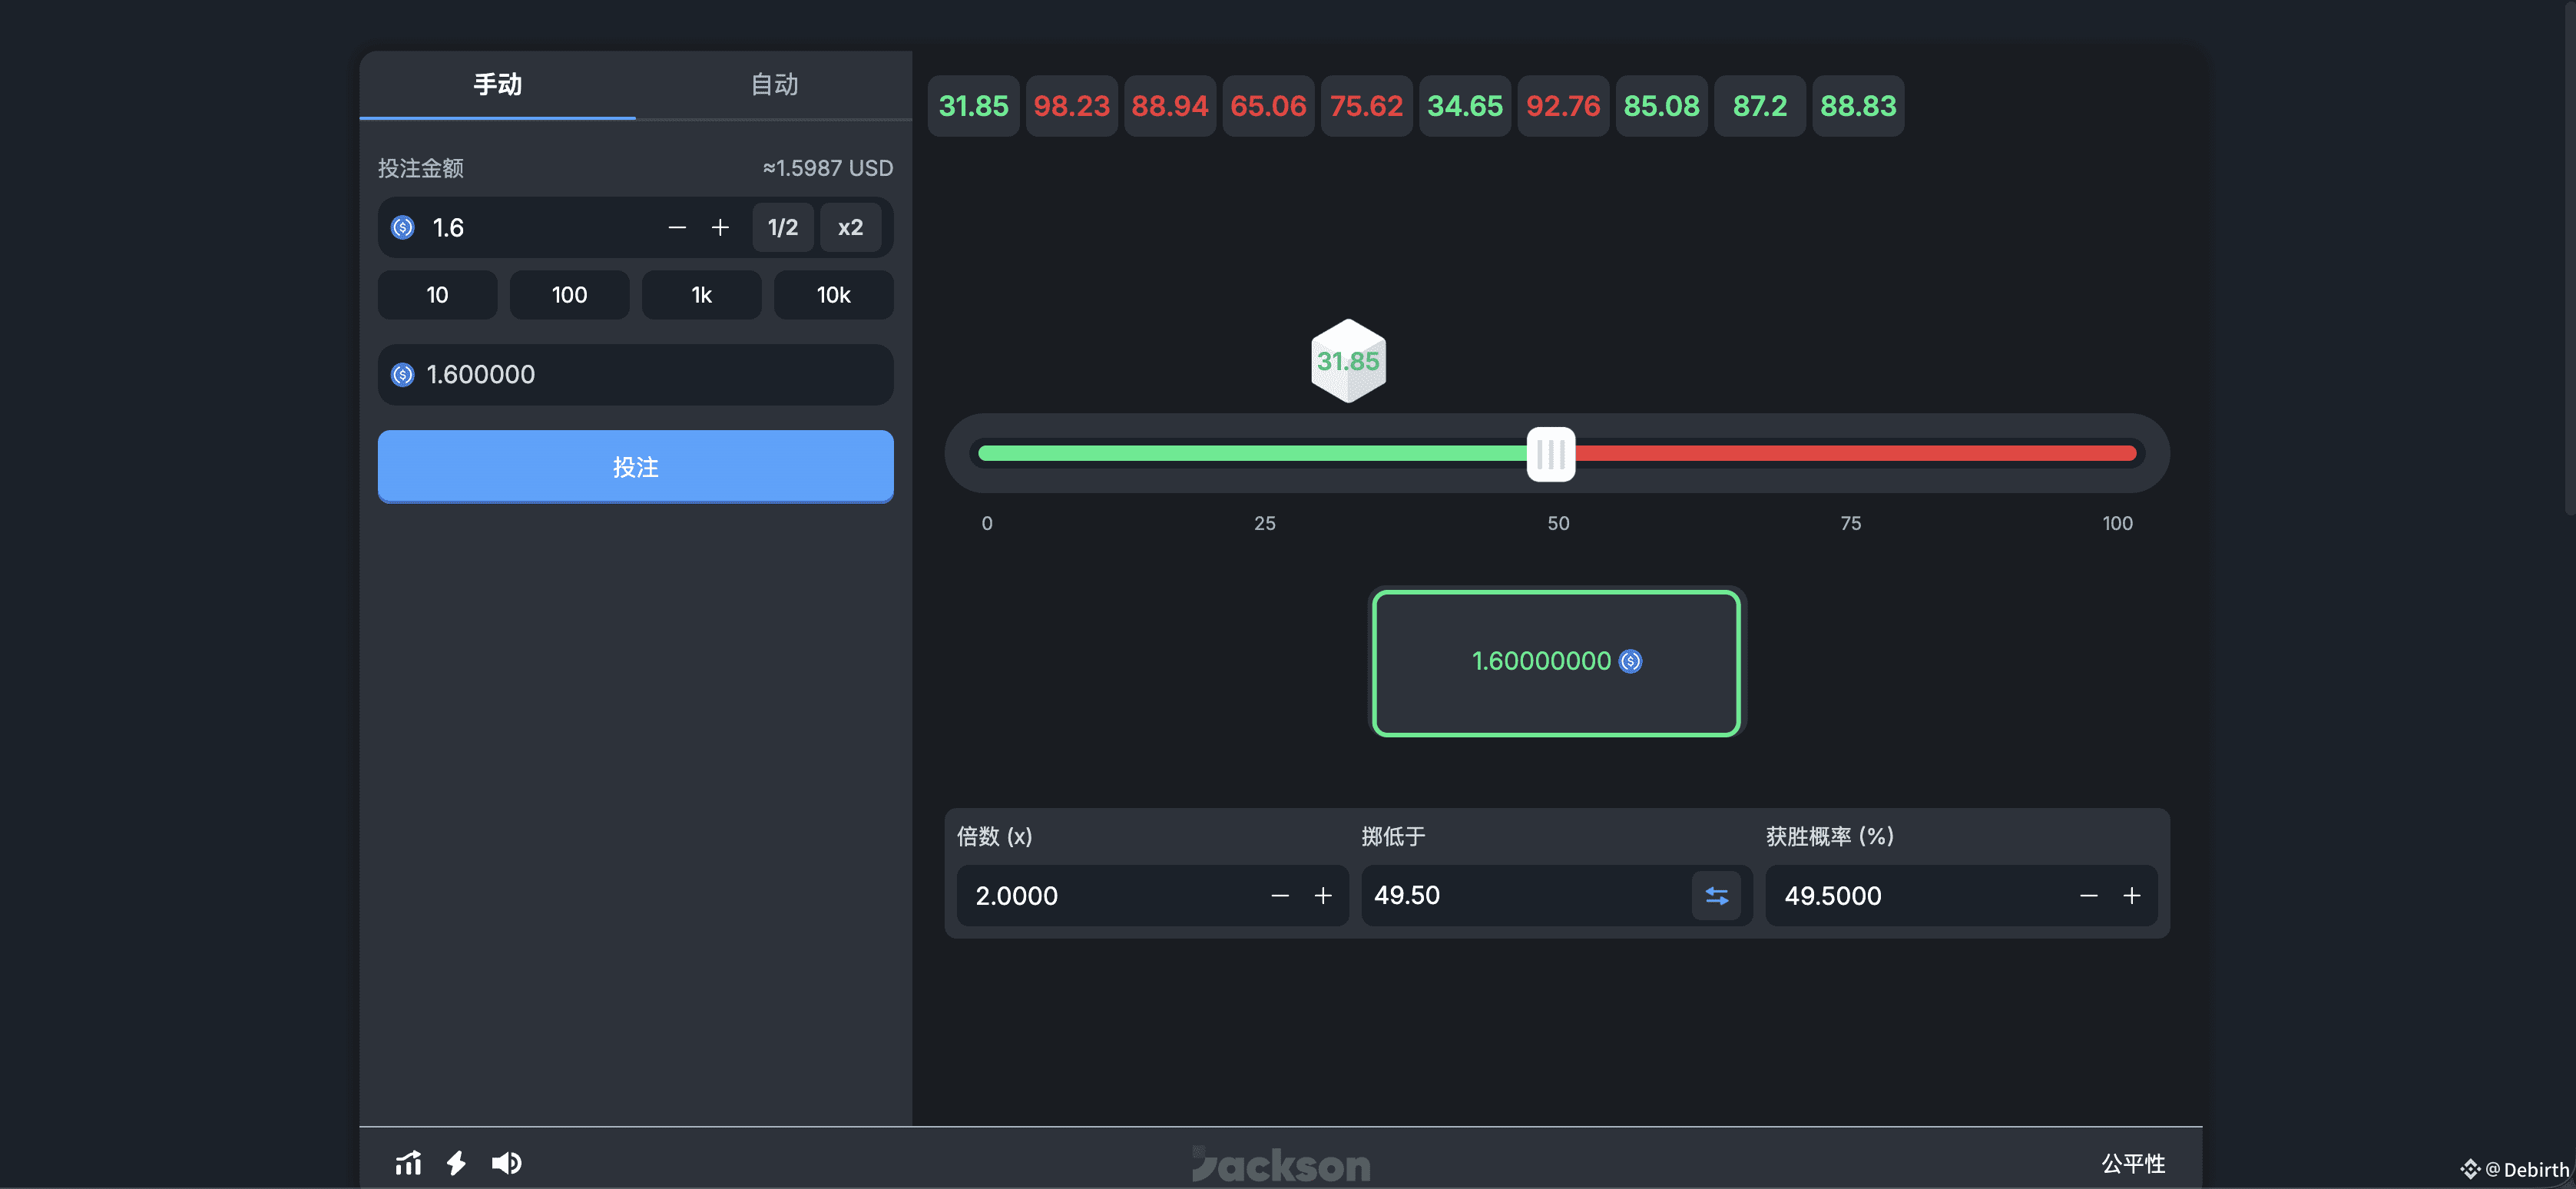Viewport: 2576px width, 1189px height.
Task: Click the 98.23 result history chip
Action: coord(1071,106)
